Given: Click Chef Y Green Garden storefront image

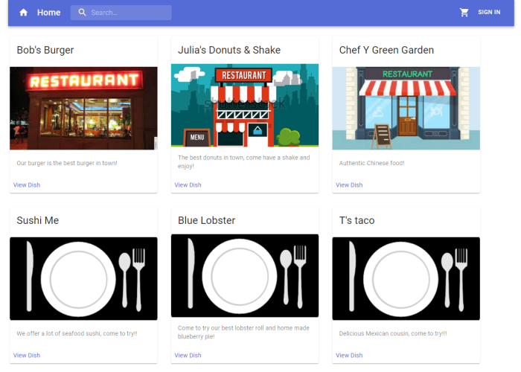Looking at the screenshot, I should pyautogui.click(x=406, y=109).
